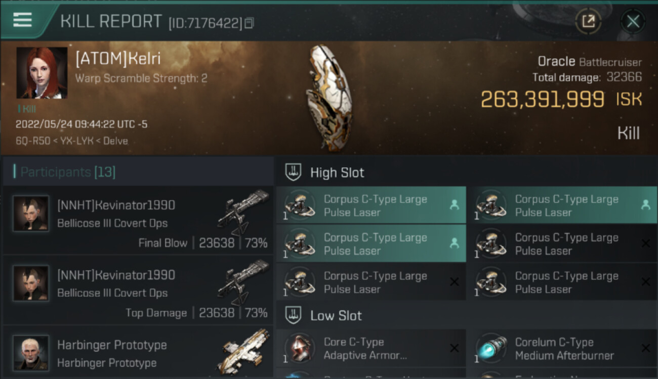658x379 pixels.
Task: Select the Participants [13] tab
Action: (68, 172)
